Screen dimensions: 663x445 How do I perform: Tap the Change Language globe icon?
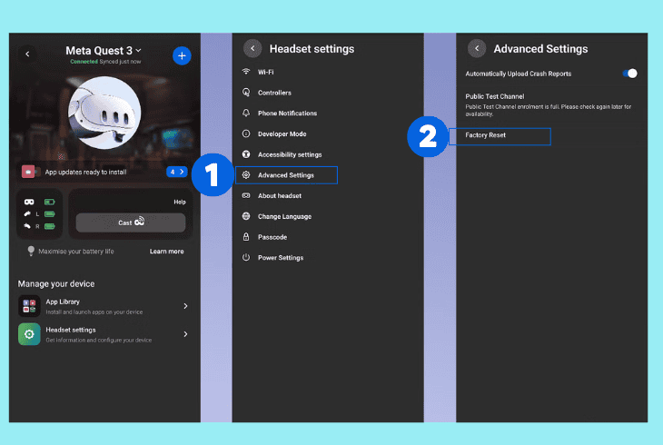click(246, 216)
